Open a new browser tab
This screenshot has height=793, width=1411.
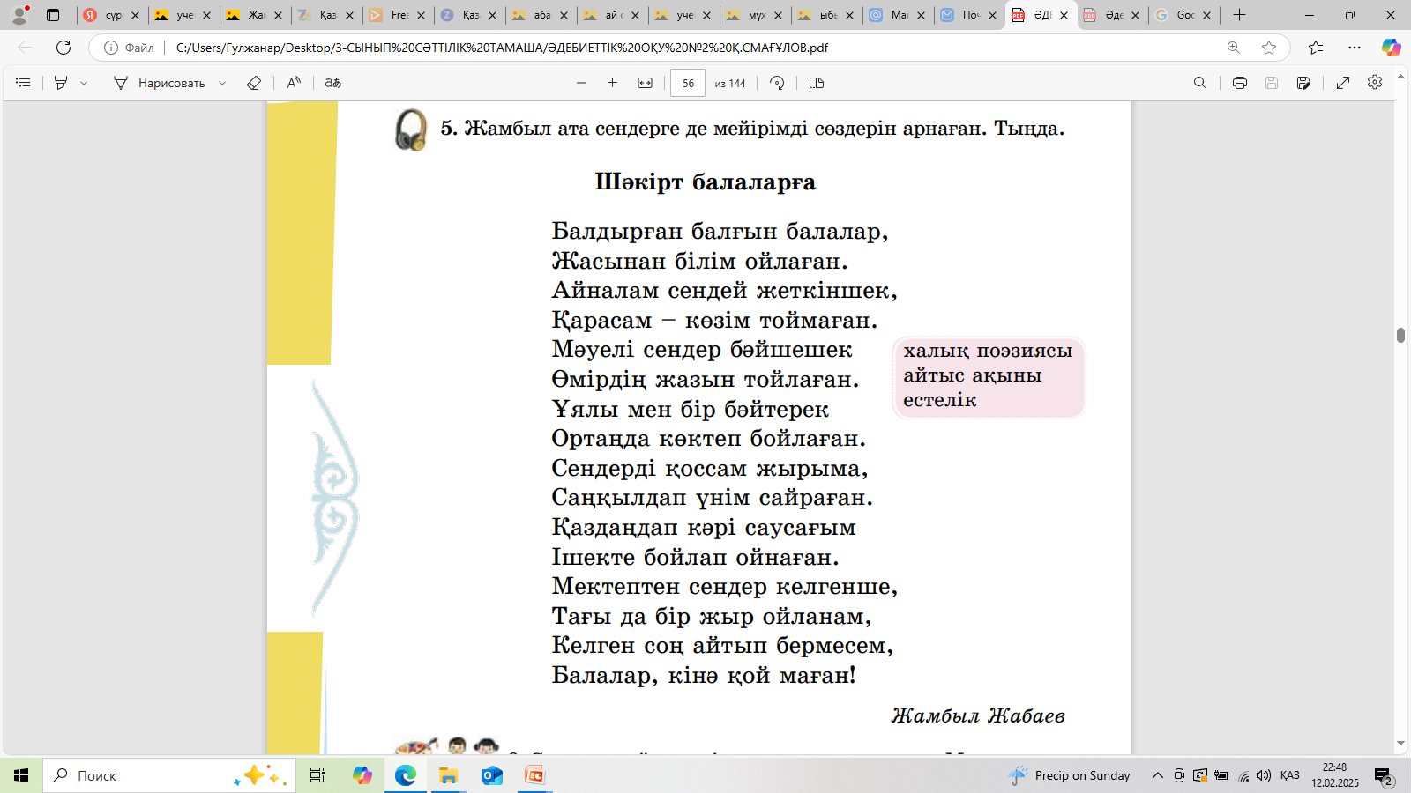pos(1239,15)
